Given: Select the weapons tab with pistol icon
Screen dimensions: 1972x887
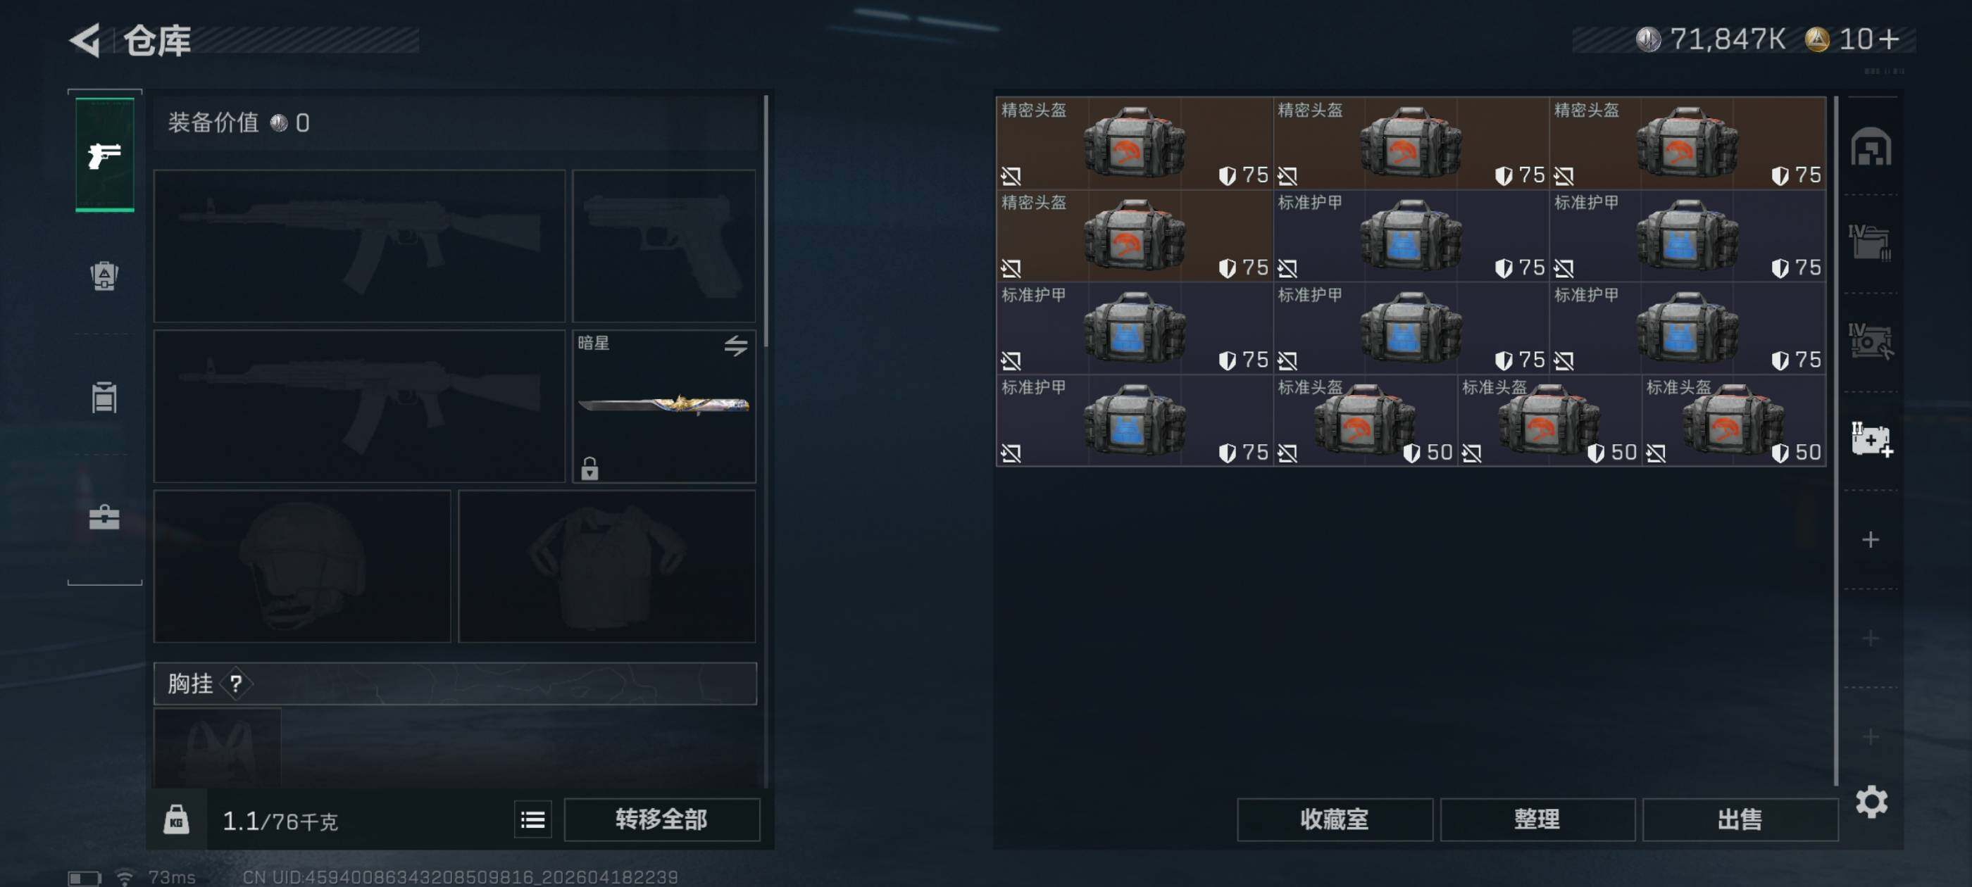Looking at the screenshot, I should [105, 155].
